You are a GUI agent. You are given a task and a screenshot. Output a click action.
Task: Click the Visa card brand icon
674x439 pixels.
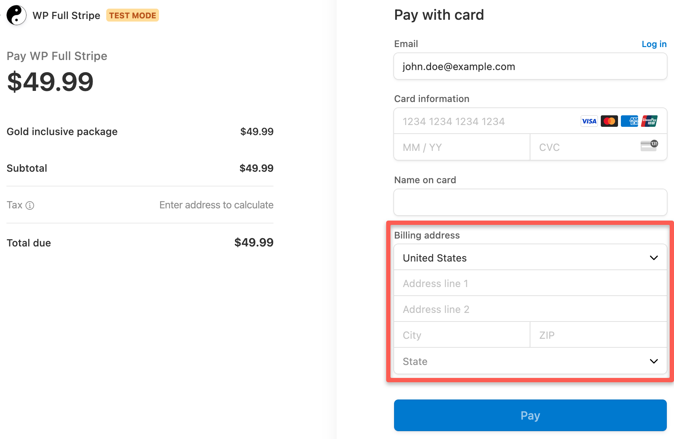click(x=589, y=121)
